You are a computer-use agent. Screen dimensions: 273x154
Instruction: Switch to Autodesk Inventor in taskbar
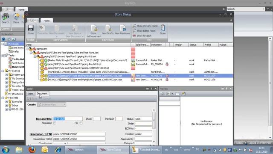[x=146, y=150]
